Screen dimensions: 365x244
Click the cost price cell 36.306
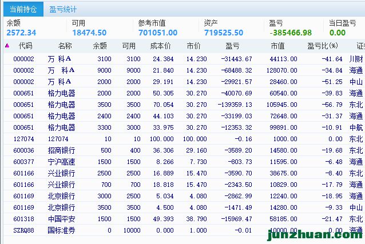(163, 150)
